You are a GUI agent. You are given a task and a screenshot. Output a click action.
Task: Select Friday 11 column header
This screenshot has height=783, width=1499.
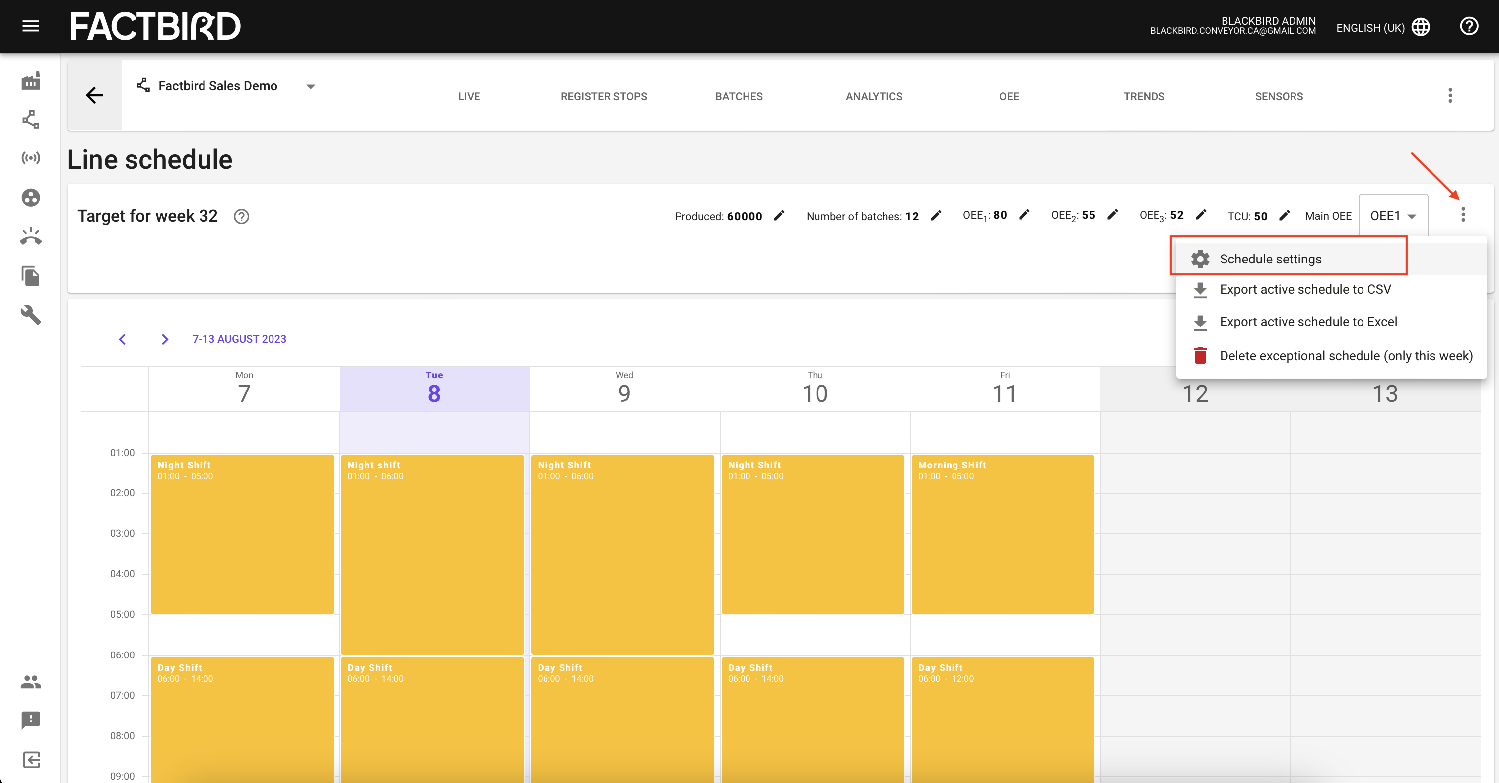pyautogui.click(x=1005, y=389)
